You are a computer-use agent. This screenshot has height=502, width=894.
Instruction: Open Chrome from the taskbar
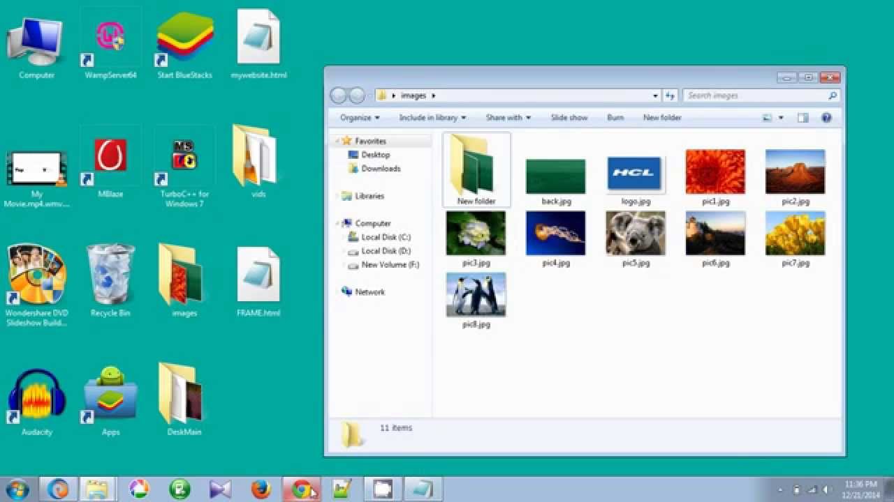[302, 489]
